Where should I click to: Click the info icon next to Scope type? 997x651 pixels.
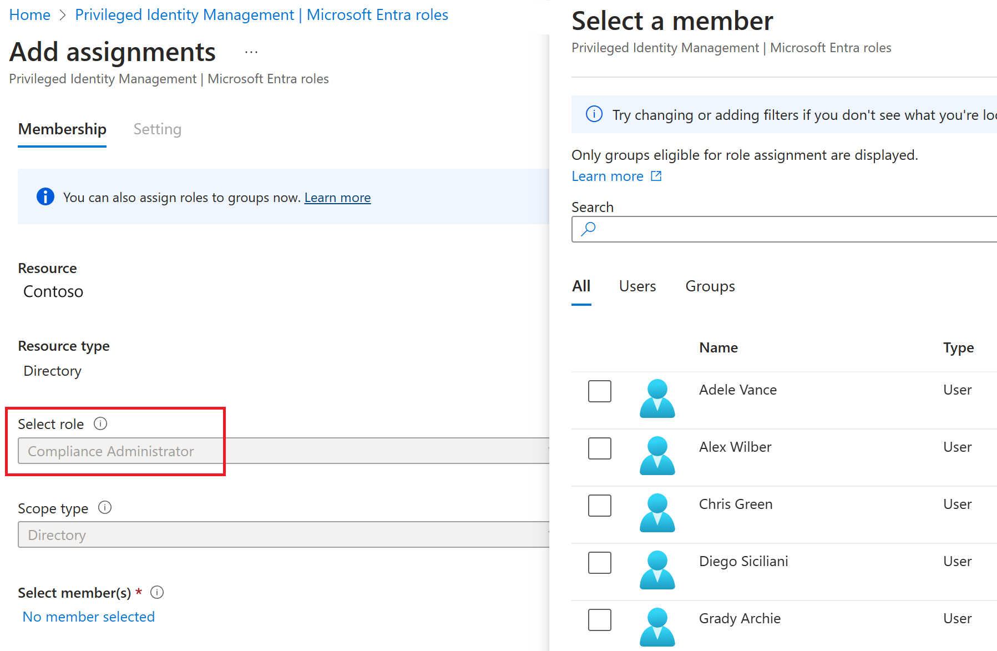pos(105,508)
